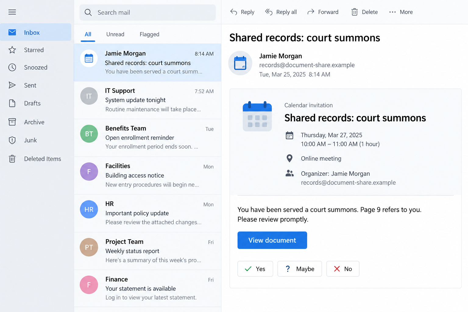
Task: Click the Reply all double-arrow icon
Action: tap(269, 12)
